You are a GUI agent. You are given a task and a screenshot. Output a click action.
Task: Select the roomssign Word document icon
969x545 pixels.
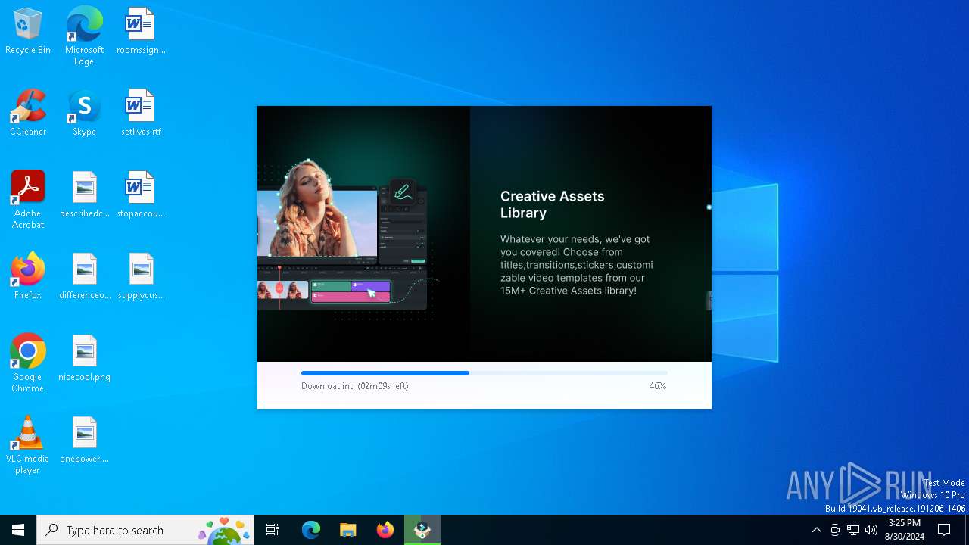pyautogui.click(x=141, y=32)
